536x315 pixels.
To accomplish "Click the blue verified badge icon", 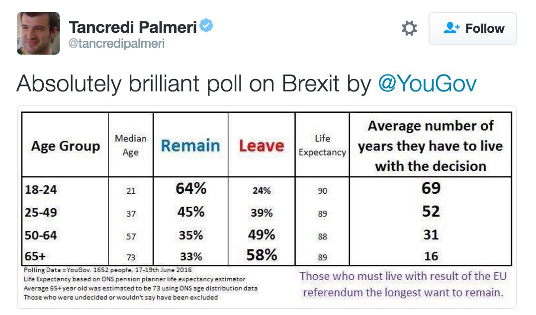I will tap(206, 26).
